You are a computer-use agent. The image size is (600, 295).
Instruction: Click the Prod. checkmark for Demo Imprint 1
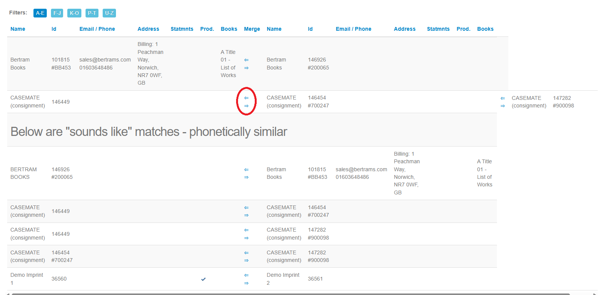(x=203, y=279)
